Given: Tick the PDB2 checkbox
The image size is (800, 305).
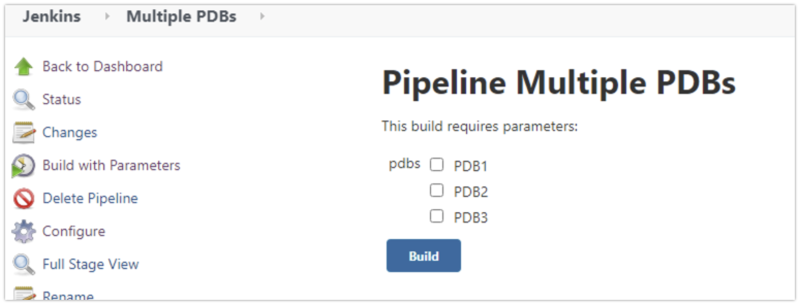Looking at the screenshot, I should pyautogui.click(x=437, y=191).
